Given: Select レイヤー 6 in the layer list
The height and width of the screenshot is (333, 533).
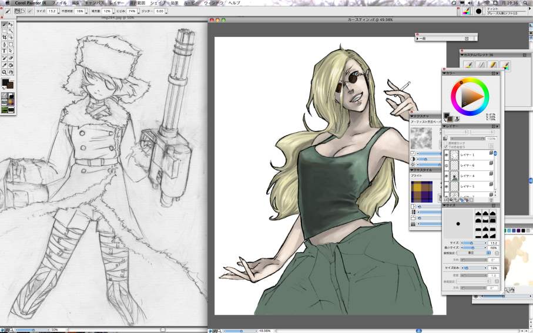Looking at the screenshot, I should (467, 166).
